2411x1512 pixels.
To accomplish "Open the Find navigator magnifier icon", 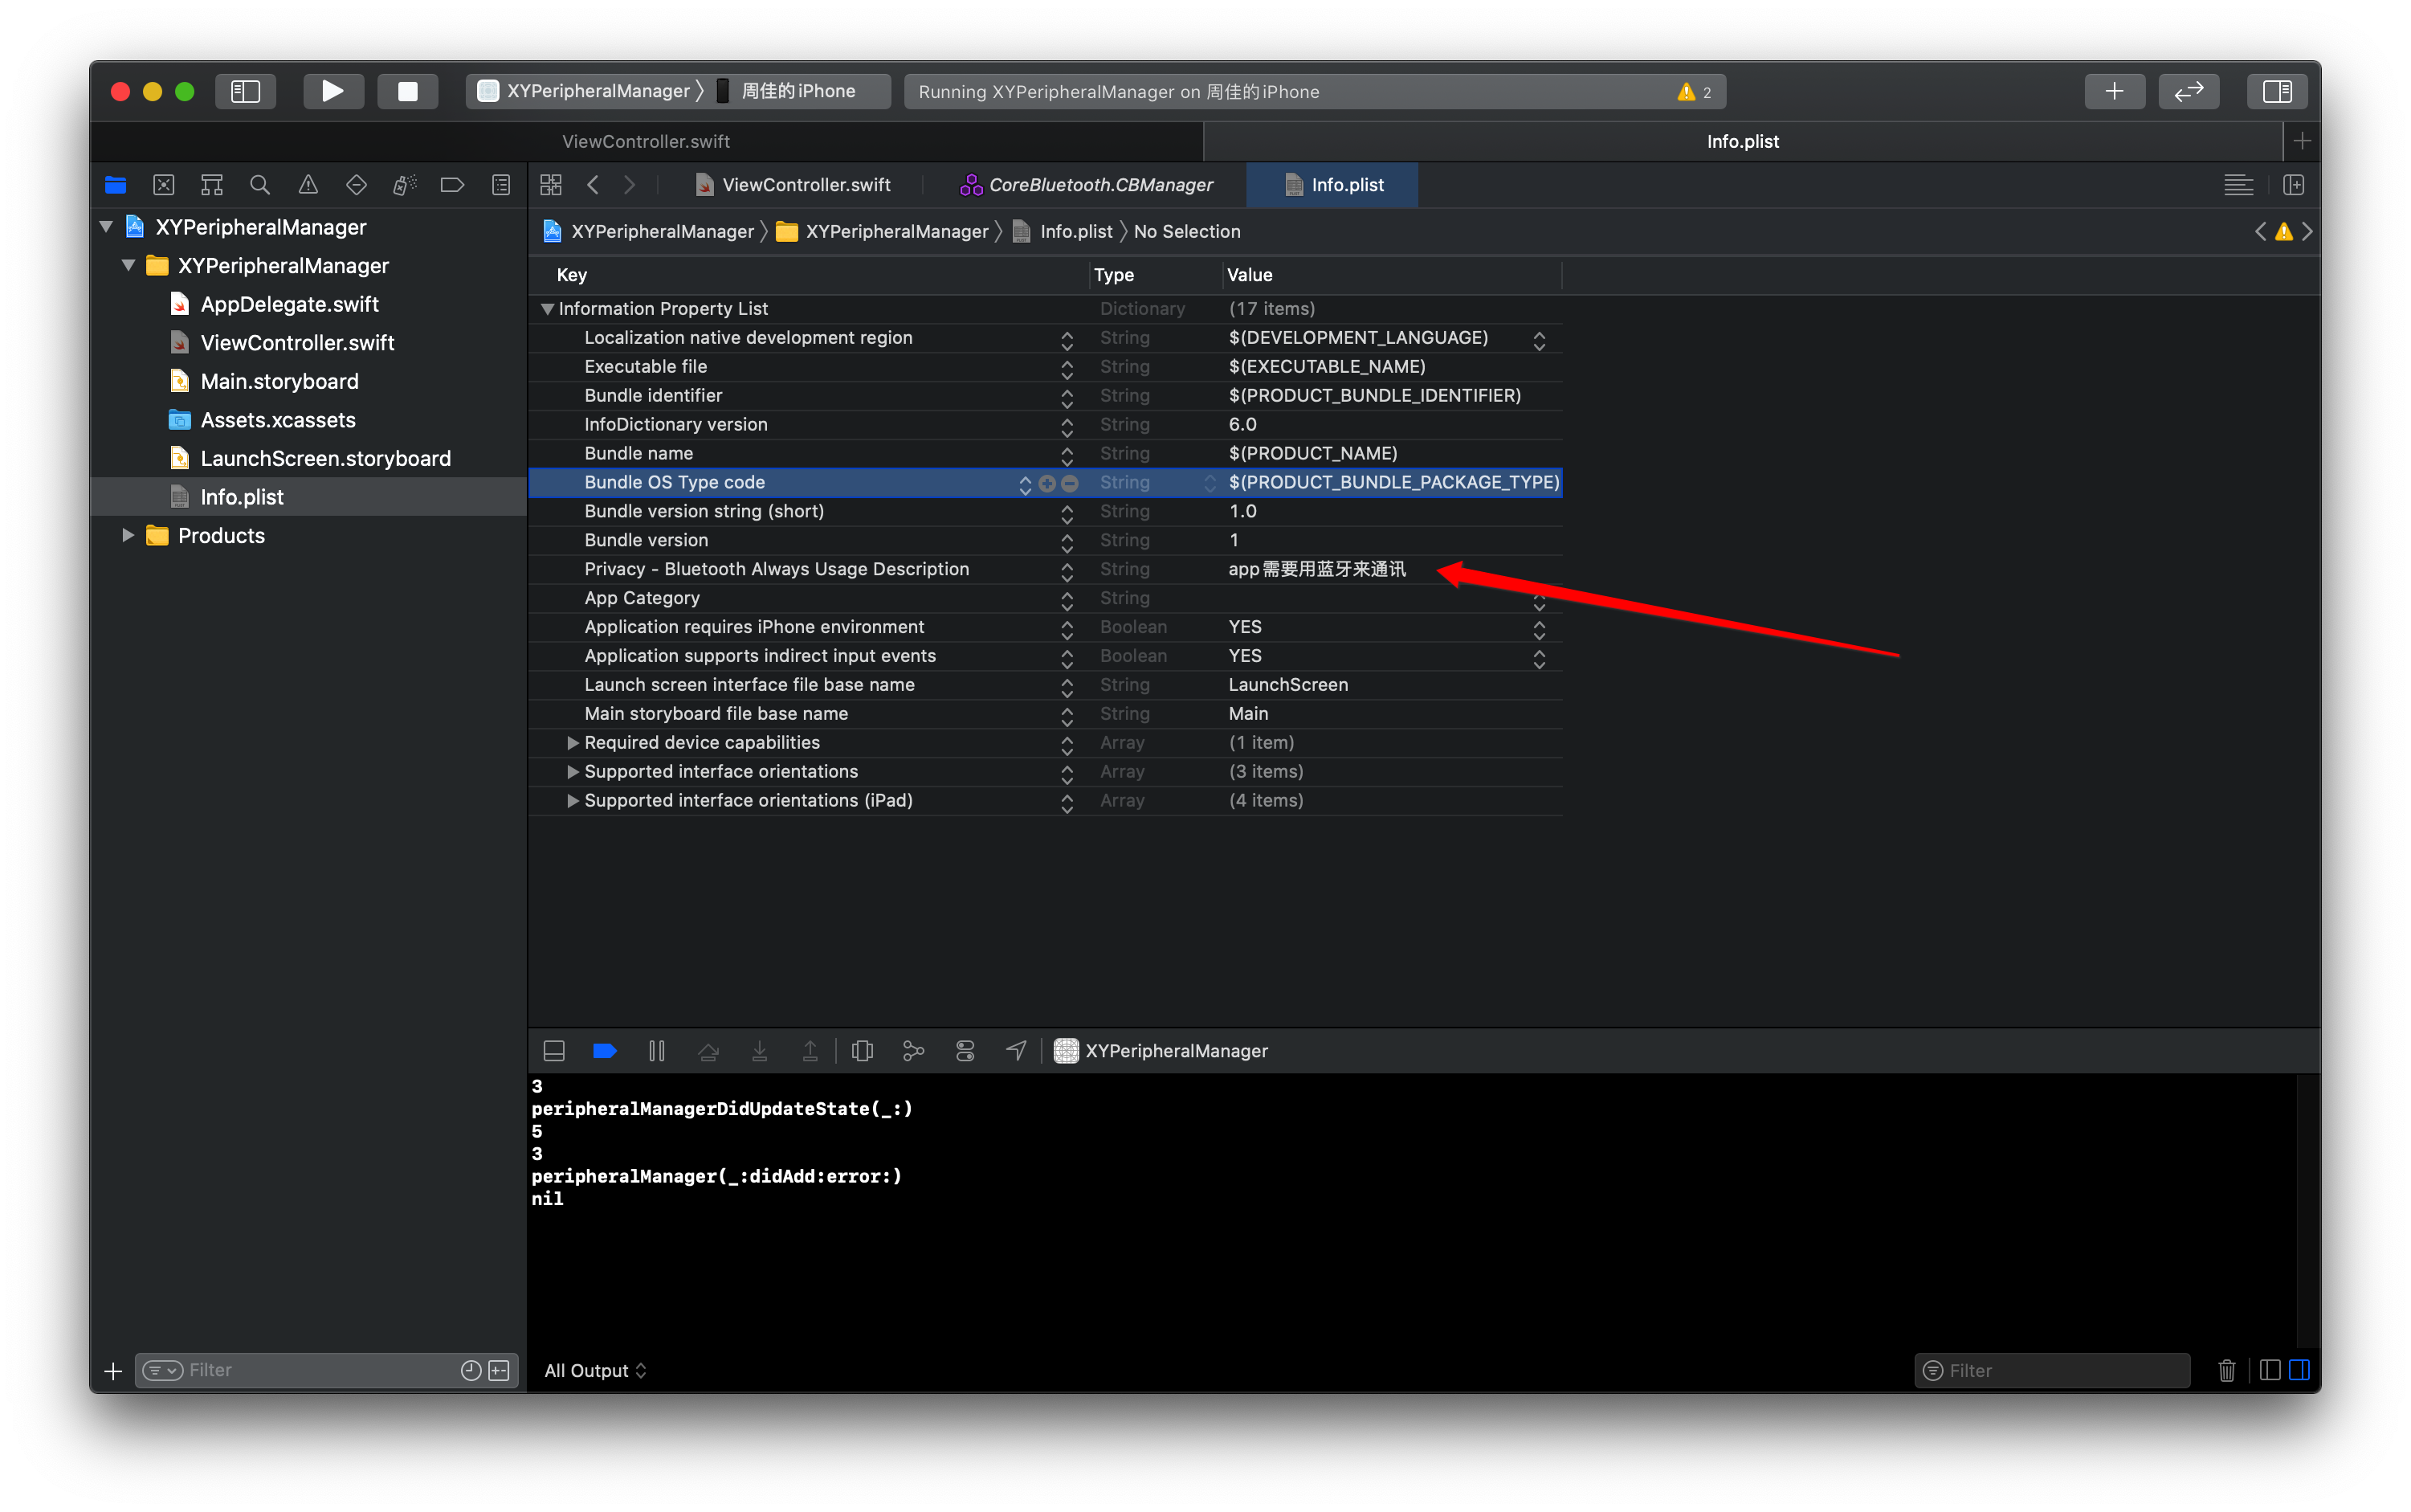I will click(x=260, y=185).
